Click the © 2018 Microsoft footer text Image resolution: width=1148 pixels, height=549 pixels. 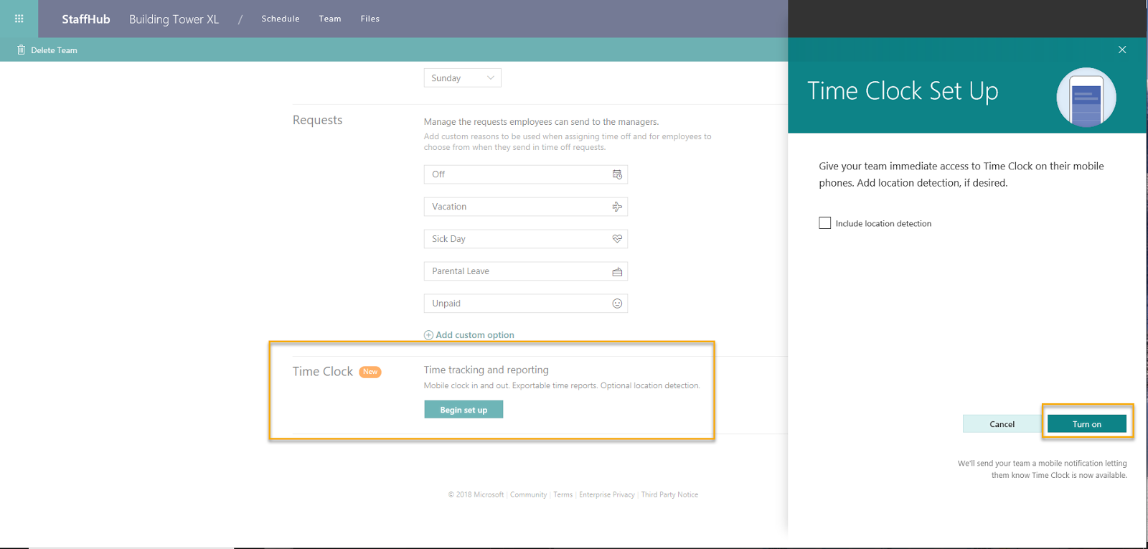point(476,494)
